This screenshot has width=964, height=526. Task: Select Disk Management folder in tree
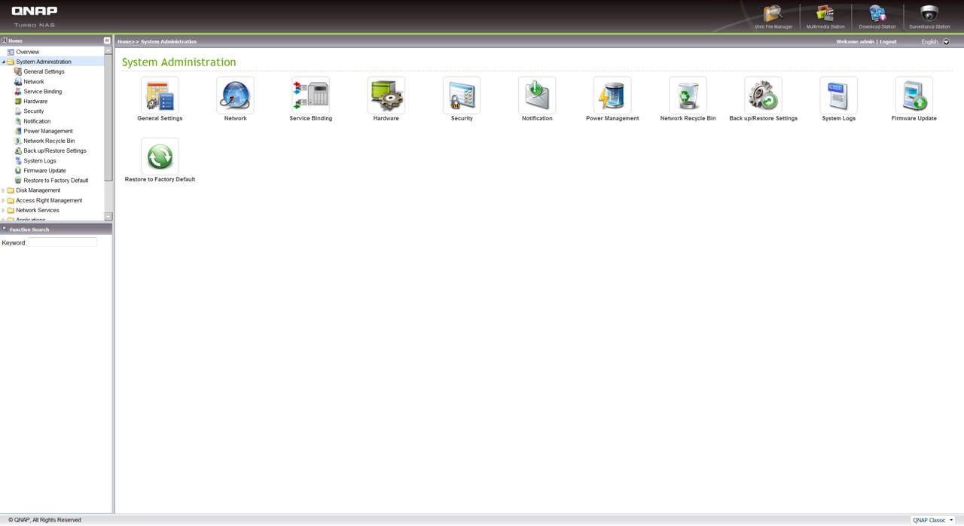38,190
